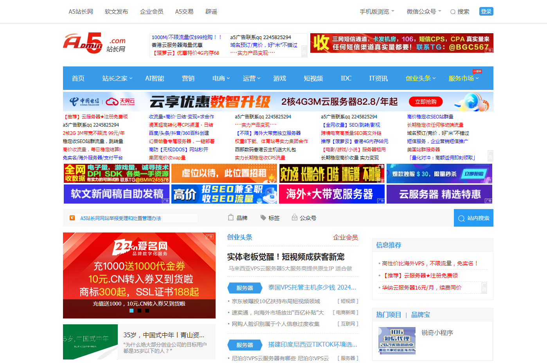
Task: Open 搜索 text in top bar
Action: (x=463, y=12)
